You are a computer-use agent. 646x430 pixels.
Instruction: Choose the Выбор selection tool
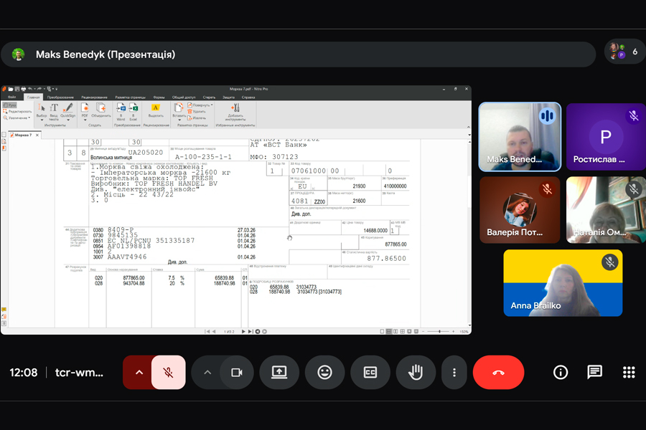pyautogui.click(x=42, y=111)
